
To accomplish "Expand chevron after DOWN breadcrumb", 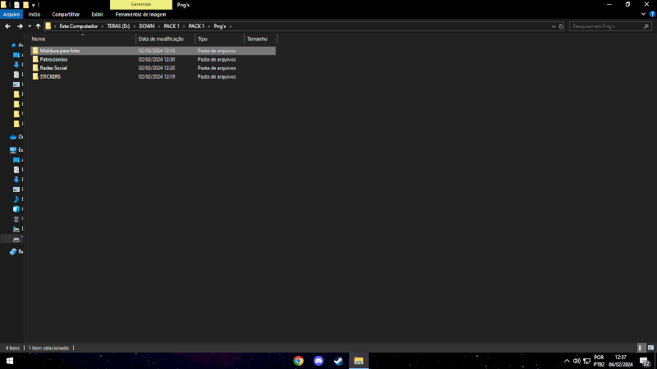I will [159, 26].
